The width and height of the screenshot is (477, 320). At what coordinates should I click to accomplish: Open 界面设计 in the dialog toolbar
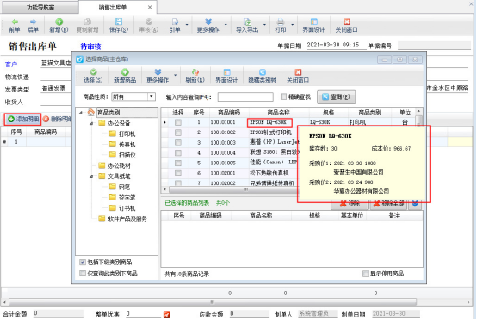(226, 76)
